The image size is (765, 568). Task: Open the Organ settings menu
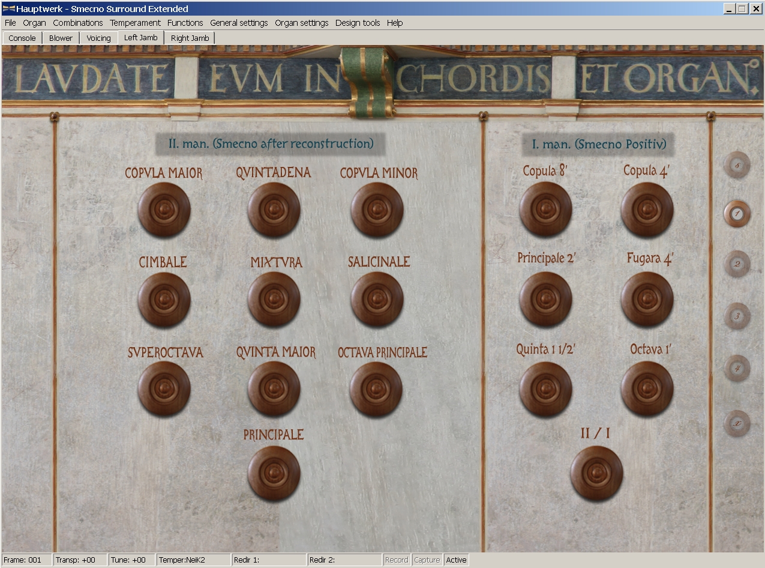pyautogui.click(x=302, y=23)
